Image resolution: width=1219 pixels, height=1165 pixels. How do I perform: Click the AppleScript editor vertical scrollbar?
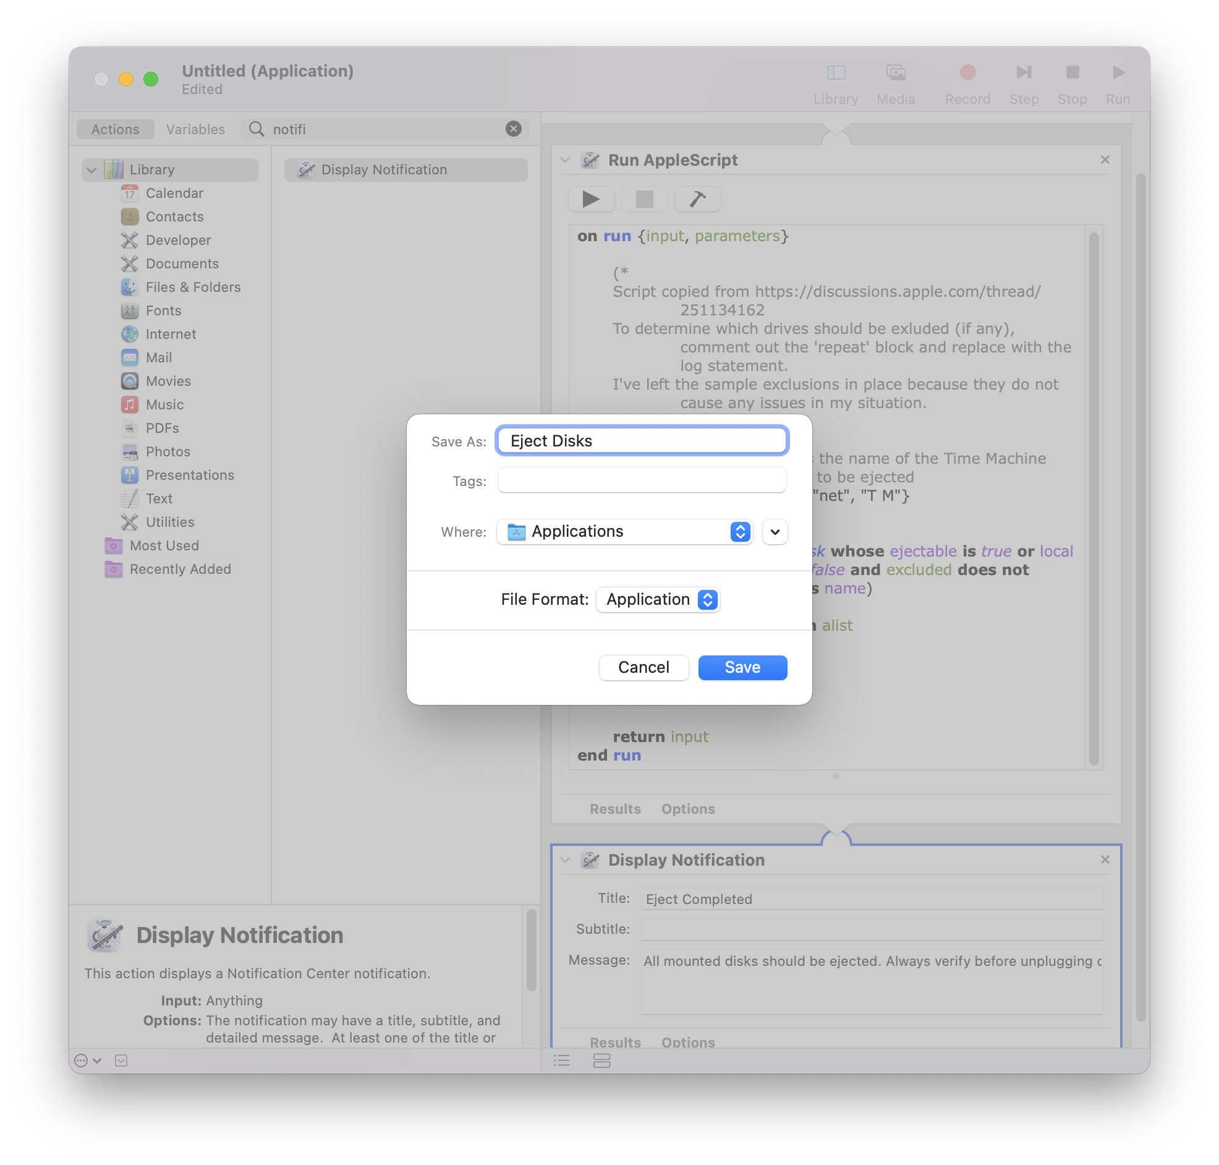click(x=1094, y=498)
